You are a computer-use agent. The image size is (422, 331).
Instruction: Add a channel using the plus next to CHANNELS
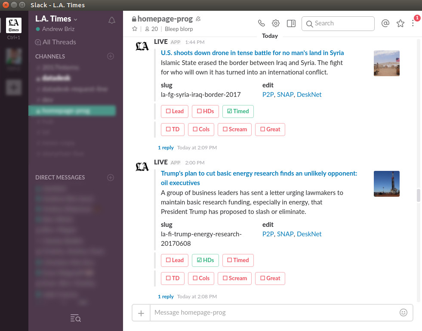[x=111, y=56]
